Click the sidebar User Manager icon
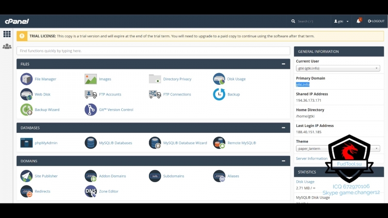The image size is (388, 218). coord(7,46)
